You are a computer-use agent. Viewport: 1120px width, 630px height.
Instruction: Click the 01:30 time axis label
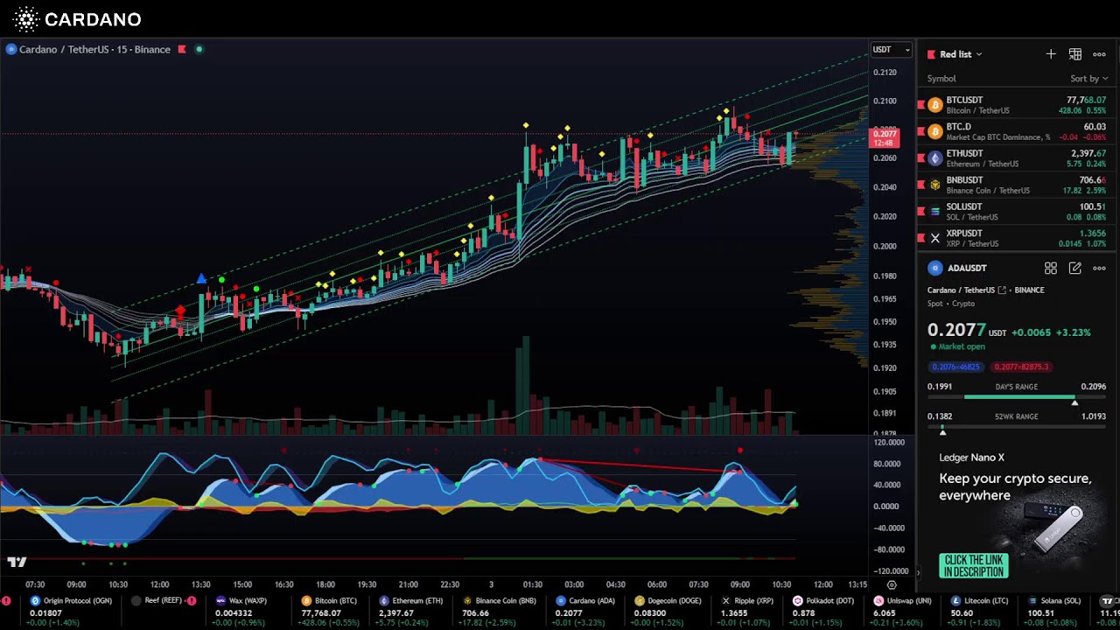532,584
